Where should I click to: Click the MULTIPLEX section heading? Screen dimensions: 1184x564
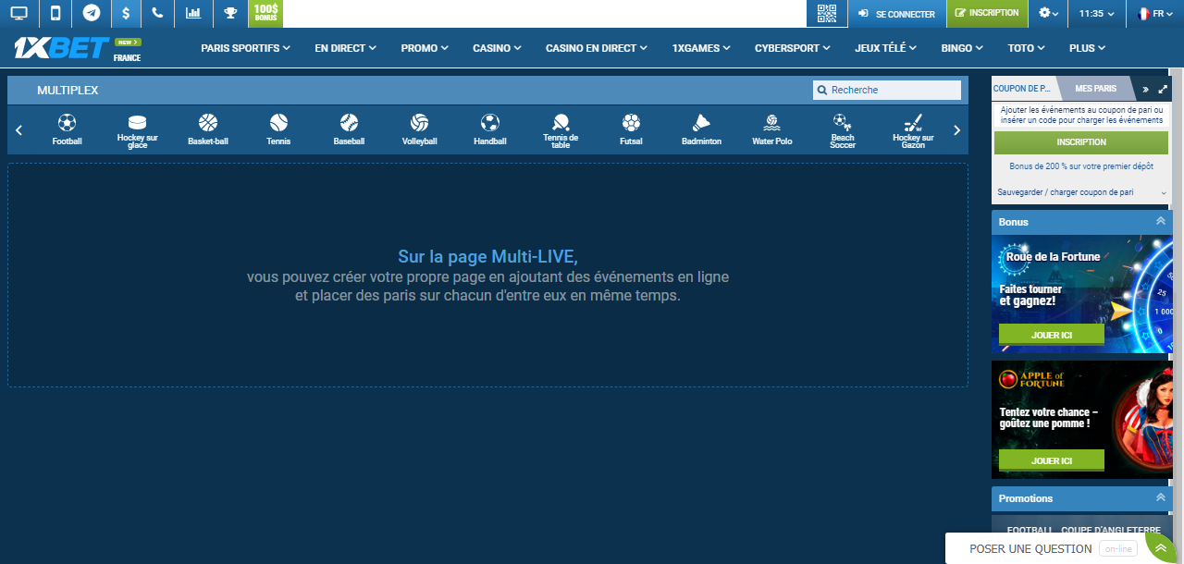click(x=68, y=90)
